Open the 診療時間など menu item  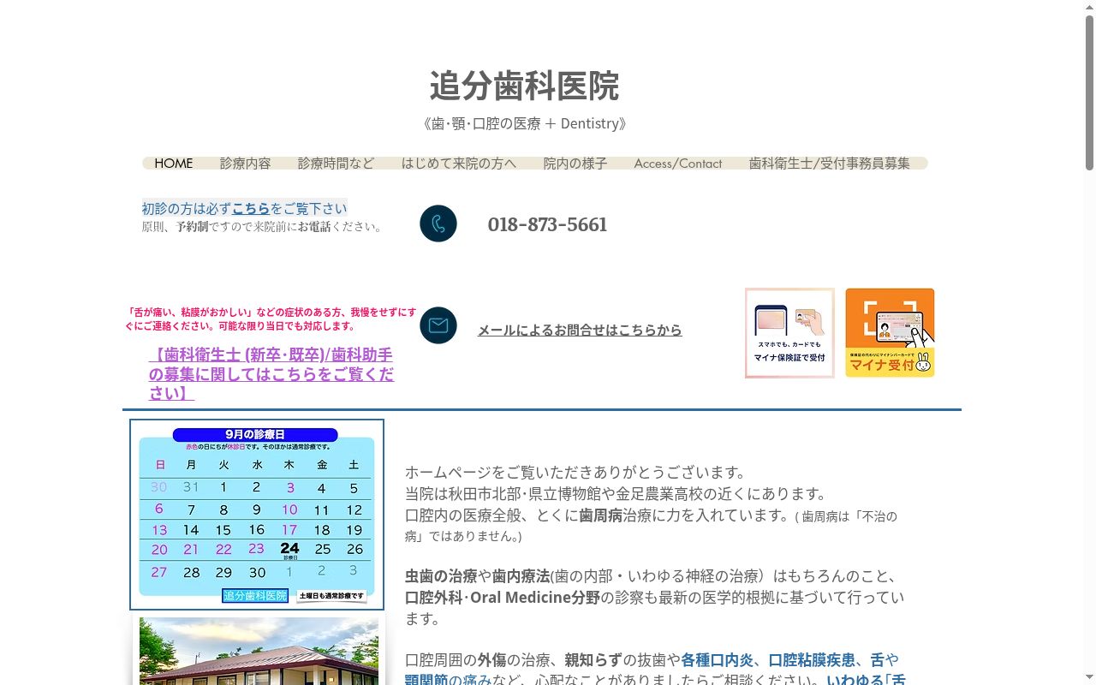coord(337,163)
